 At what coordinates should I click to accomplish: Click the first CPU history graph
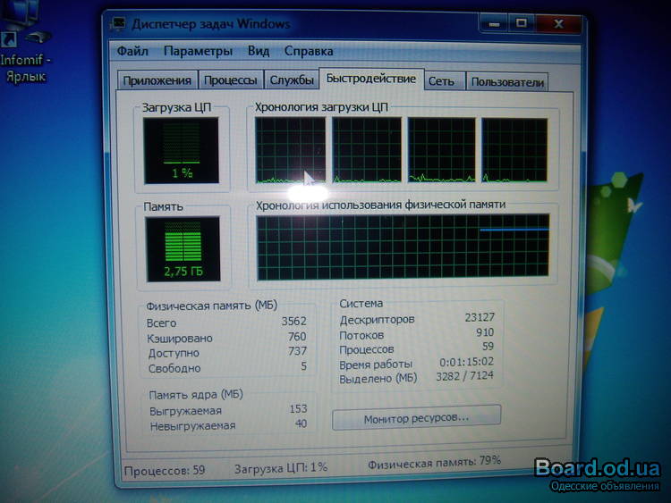290,150
